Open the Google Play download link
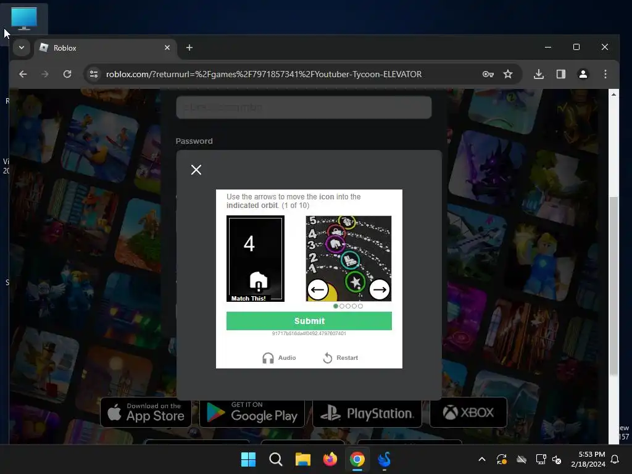Viewport: 632px width, 474px height. [x=252, y=412]
